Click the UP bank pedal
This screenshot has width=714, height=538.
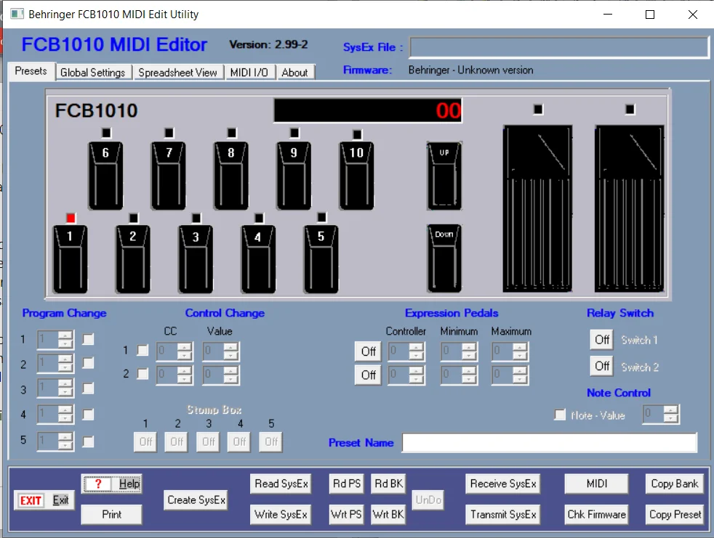click(444, 174)
